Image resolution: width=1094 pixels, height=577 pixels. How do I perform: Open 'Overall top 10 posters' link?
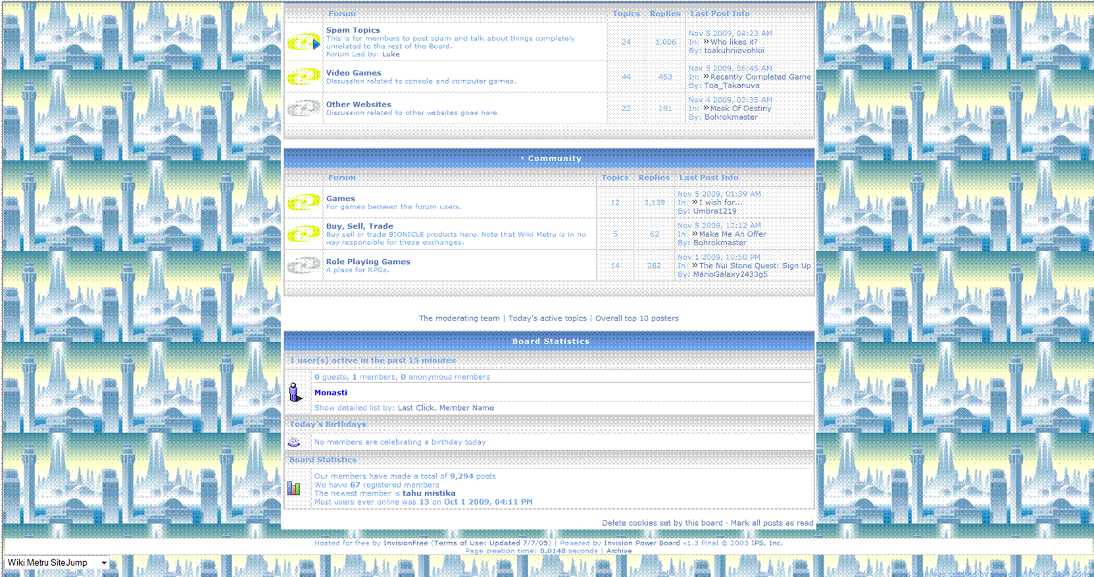tap(637, 318)
